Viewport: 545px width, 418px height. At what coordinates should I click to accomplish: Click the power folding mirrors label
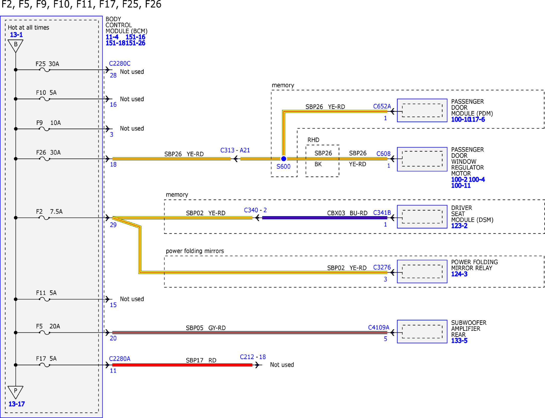[195, 251]
